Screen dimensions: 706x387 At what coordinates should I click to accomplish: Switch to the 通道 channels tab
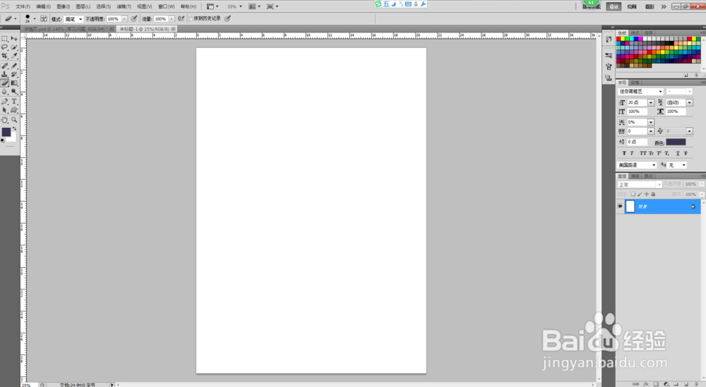[635, 176]
